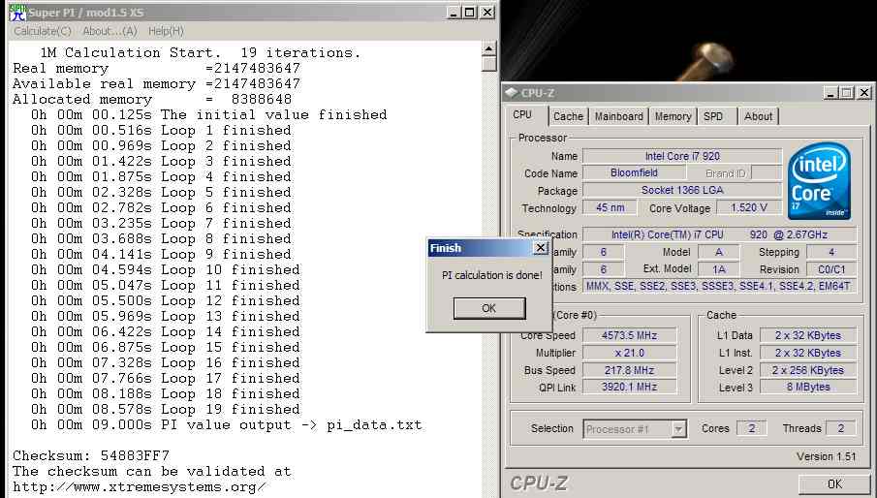
Task: Click the Cores count field
Action: pos(751,428)
